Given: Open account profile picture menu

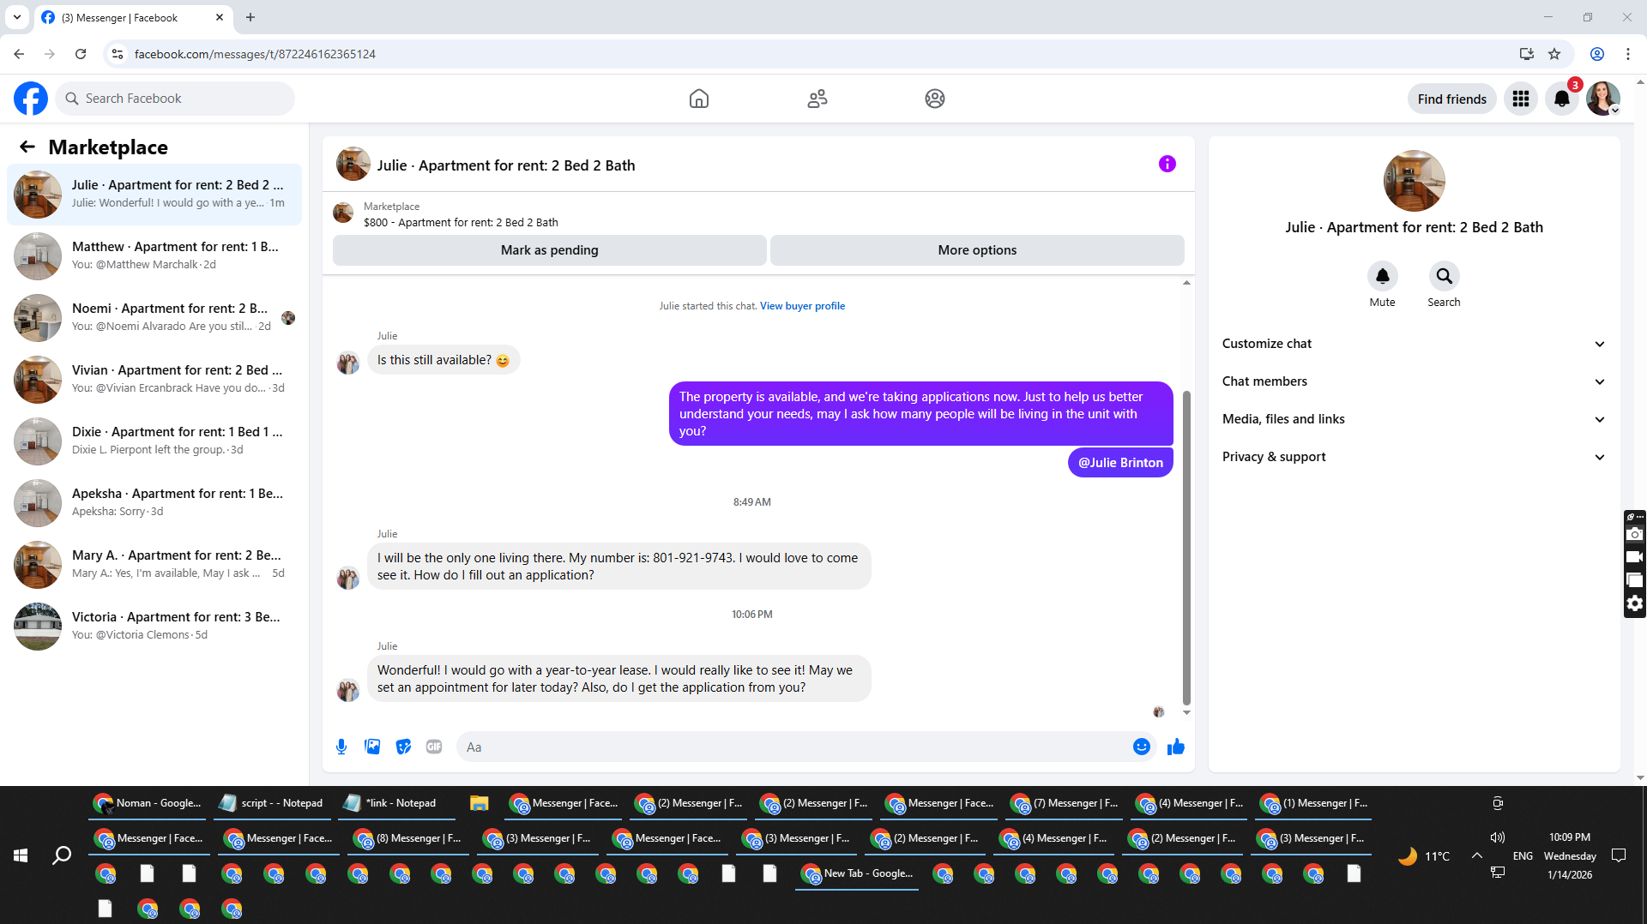Looking at the screenshot, I should (x=1602, y=99).
